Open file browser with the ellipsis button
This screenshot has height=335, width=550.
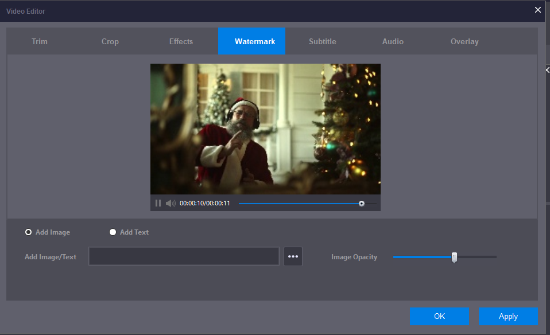coord(293,256)
